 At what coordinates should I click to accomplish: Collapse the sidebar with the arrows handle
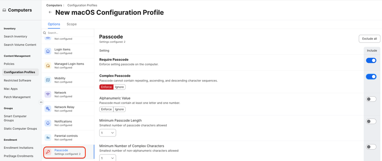click(x=41, y=102)
